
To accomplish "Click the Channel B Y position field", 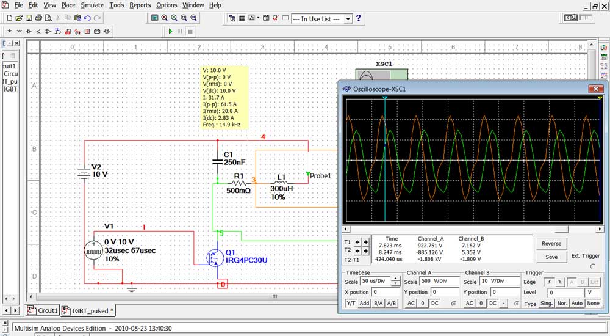I will 504,293.
